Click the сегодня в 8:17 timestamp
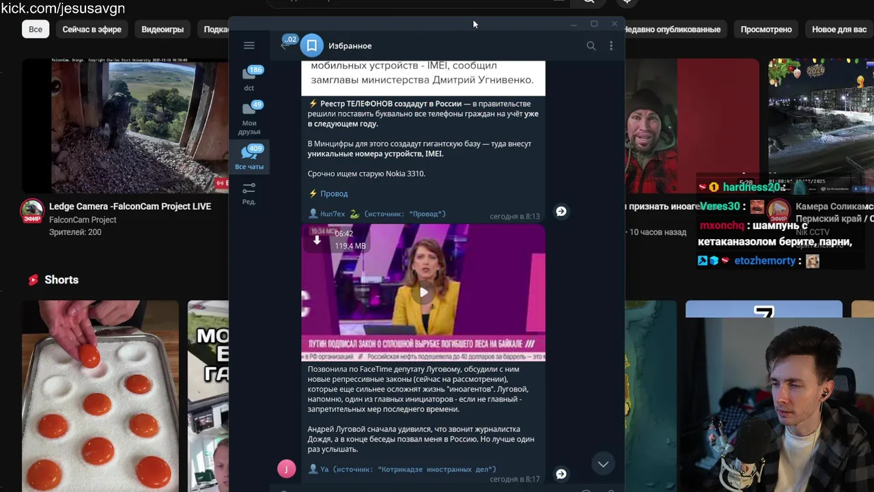The width and height of the screenshot is (874, 492). pos(515,480)
